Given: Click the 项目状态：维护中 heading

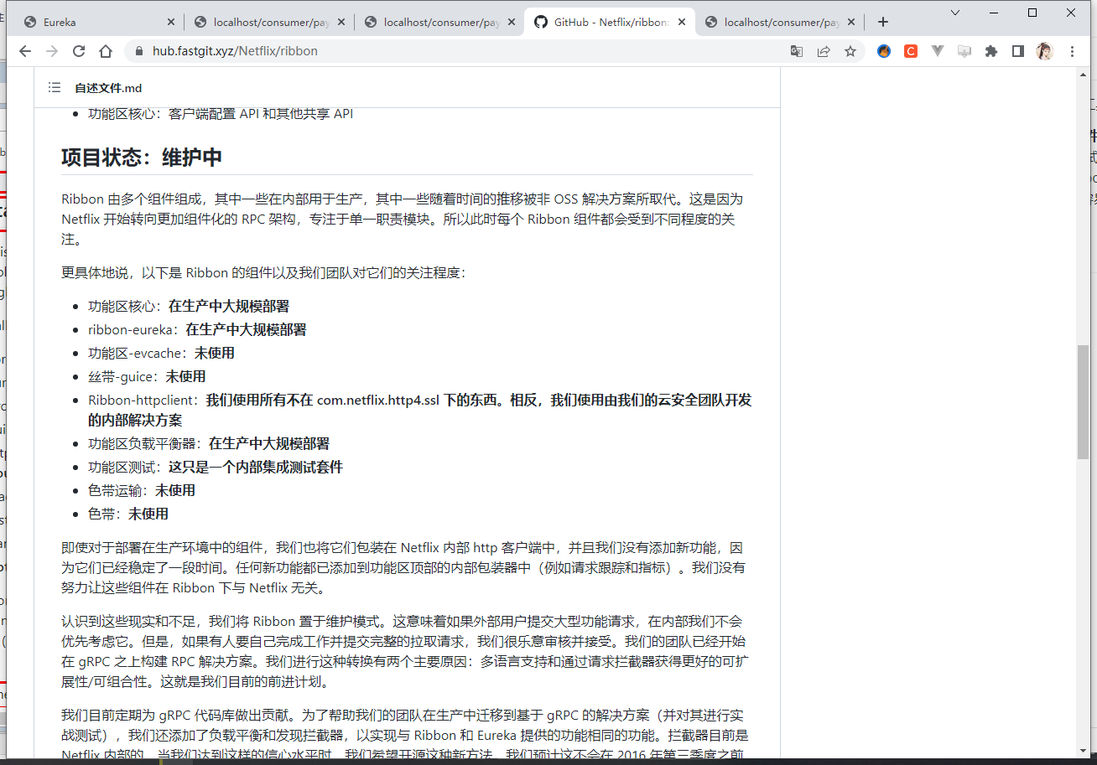Looking at the screenshot, I should [142, 157].
